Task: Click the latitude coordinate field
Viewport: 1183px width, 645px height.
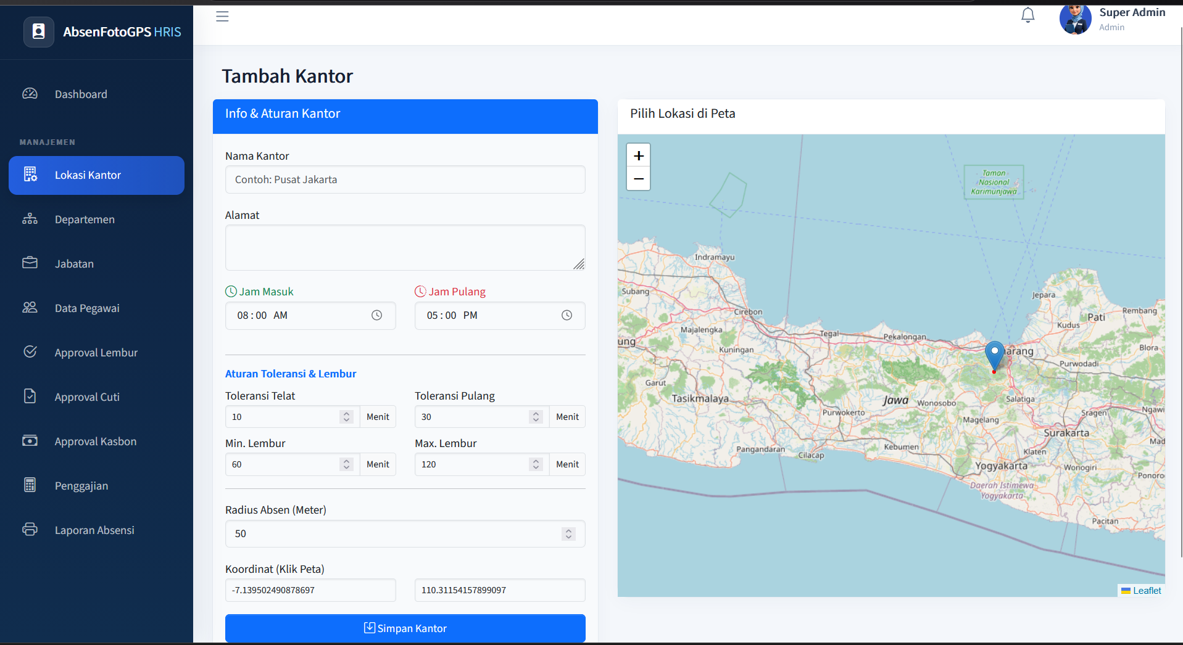Action: (x=310, y=590)
